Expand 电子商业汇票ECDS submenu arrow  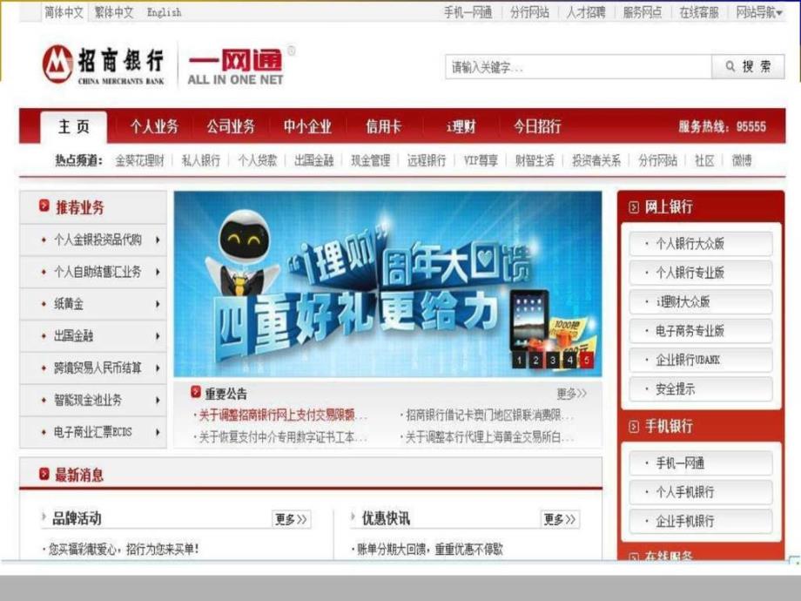[158, 432]
